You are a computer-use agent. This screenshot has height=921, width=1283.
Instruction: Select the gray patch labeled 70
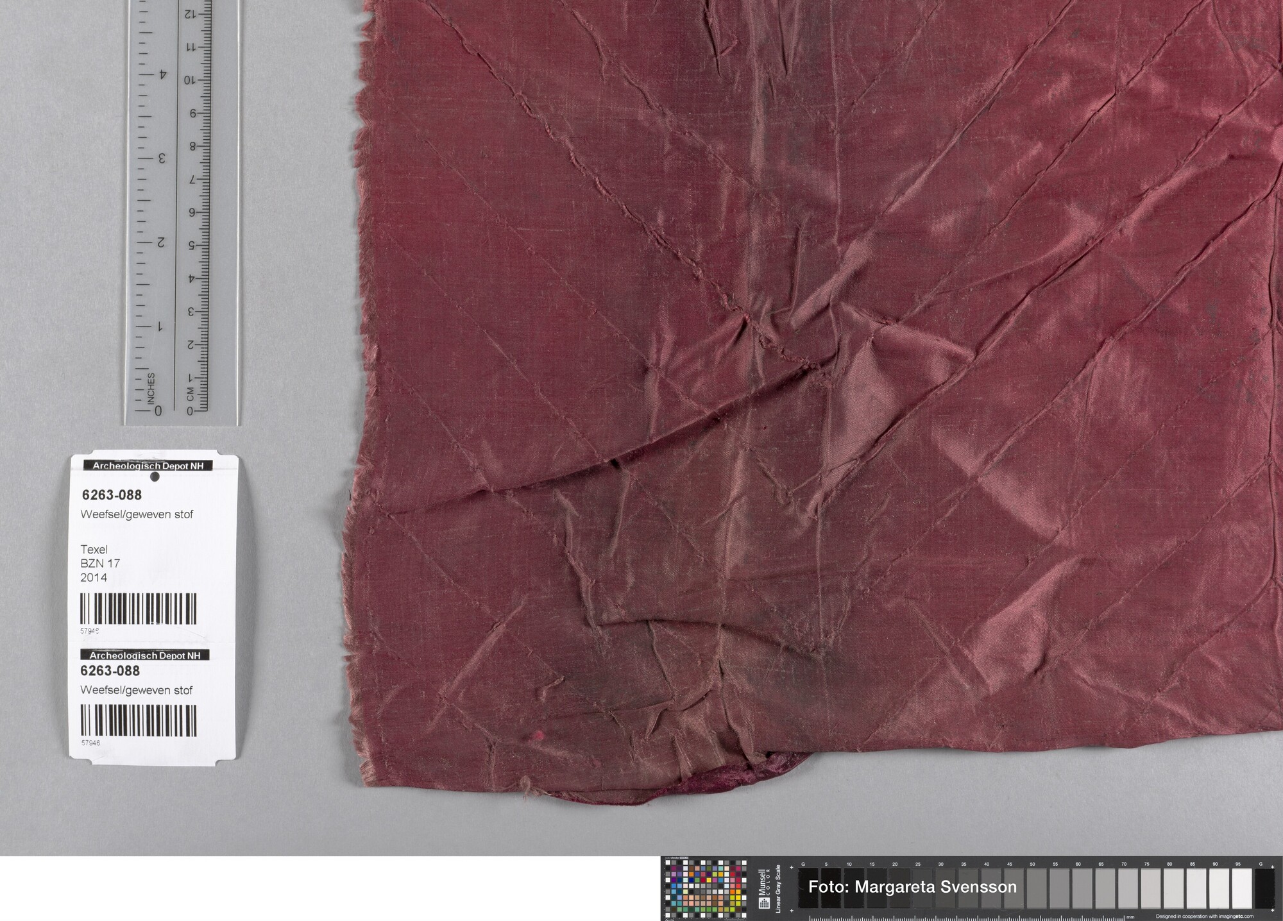click(1128, 889)
